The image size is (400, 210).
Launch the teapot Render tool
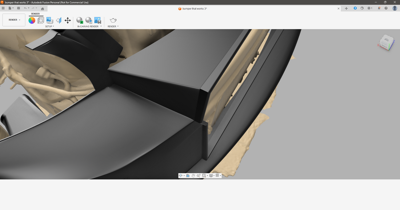(113, 20)
